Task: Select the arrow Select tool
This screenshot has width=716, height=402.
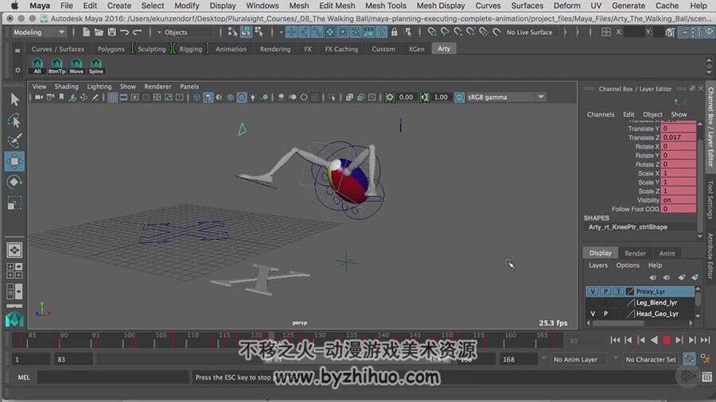Action: [14, 99]
